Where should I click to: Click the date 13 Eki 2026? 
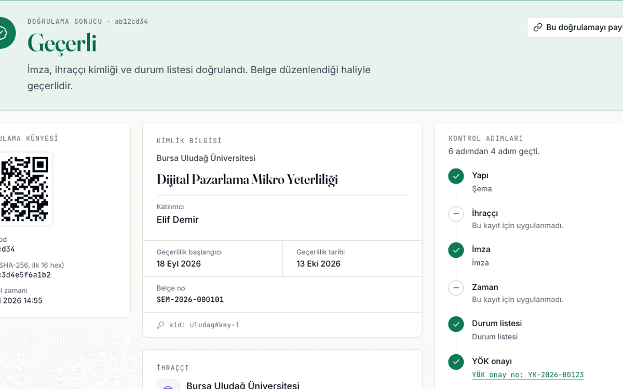pos(318,263)
